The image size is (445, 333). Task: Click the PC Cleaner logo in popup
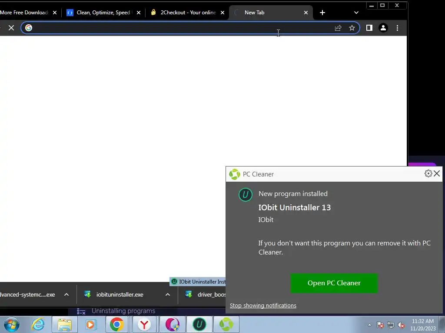[x=234, y=174]
